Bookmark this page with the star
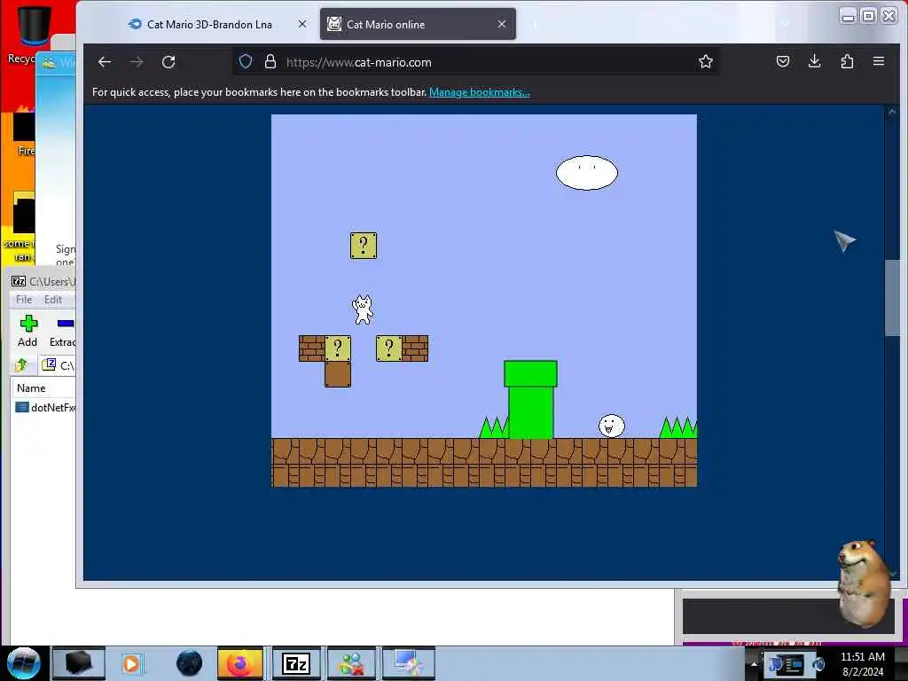 coord(705,61)
